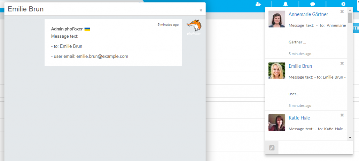This screenshot has height=161, width=359.
Task: Click the Ukraine flag beside Admin phpFoxer
Action: (87, 29)
